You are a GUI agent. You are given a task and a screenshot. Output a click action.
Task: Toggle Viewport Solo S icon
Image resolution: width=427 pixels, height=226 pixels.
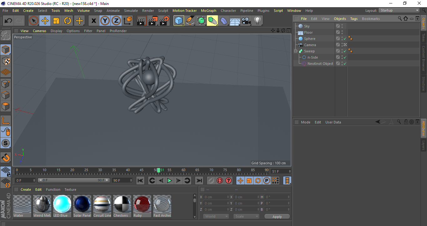[6, 143]
